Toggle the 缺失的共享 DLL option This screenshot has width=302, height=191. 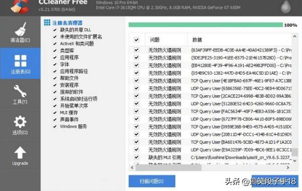tap(55, 30)
